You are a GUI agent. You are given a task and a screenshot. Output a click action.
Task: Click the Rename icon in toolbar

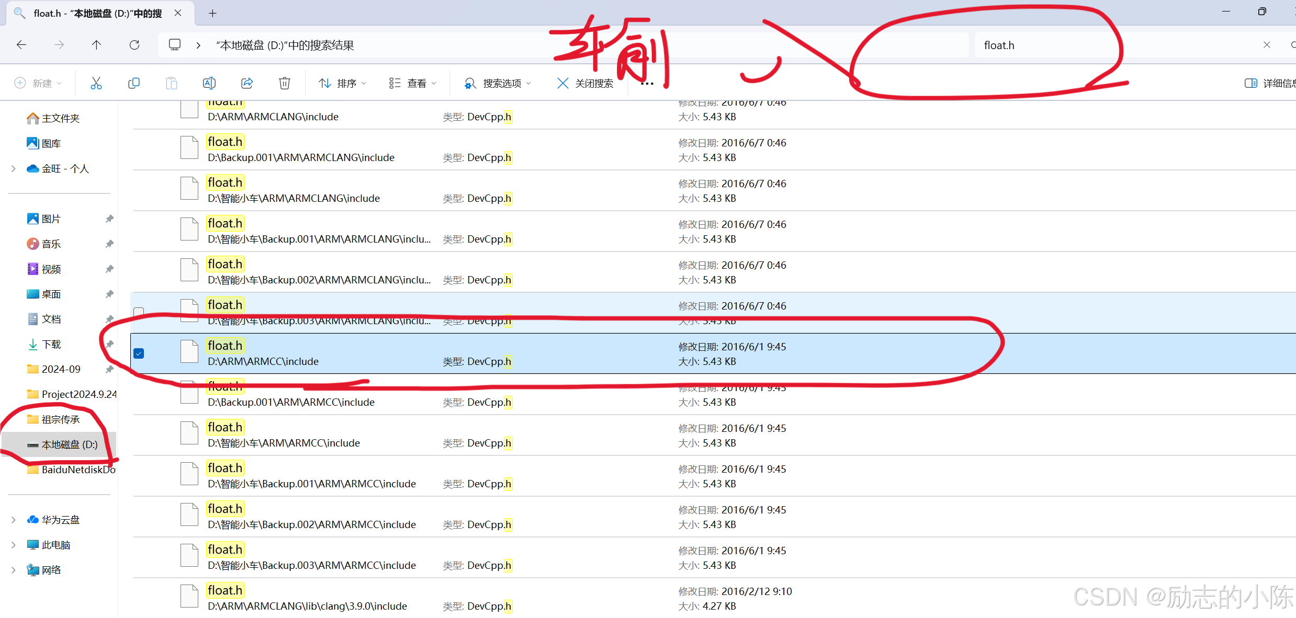(x=209, y=83)
